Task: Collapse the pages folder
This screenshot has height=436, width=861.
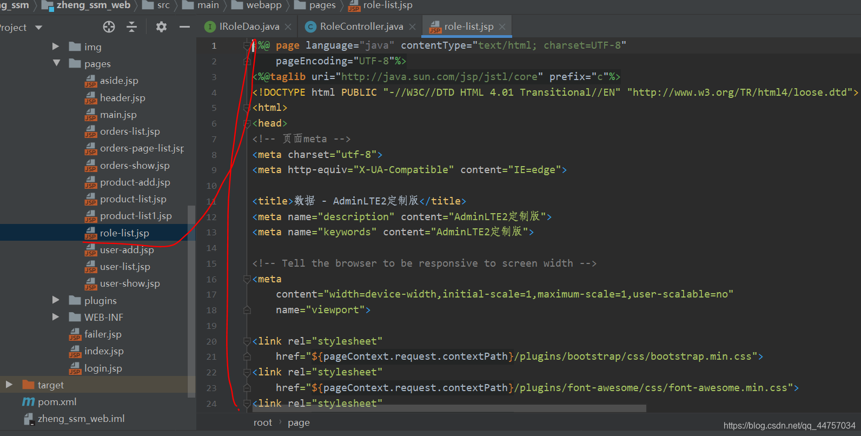Action: click(x=56, y=63)
